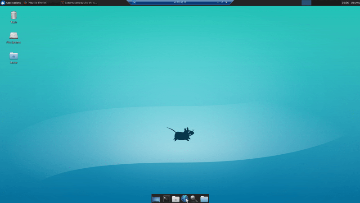
Task: Minimize the remote session connection bar
Action: tap(218, 2)
